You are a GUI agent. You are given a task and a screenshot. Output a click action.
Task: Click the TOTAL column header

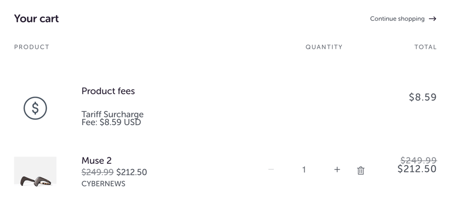[425, 47]
